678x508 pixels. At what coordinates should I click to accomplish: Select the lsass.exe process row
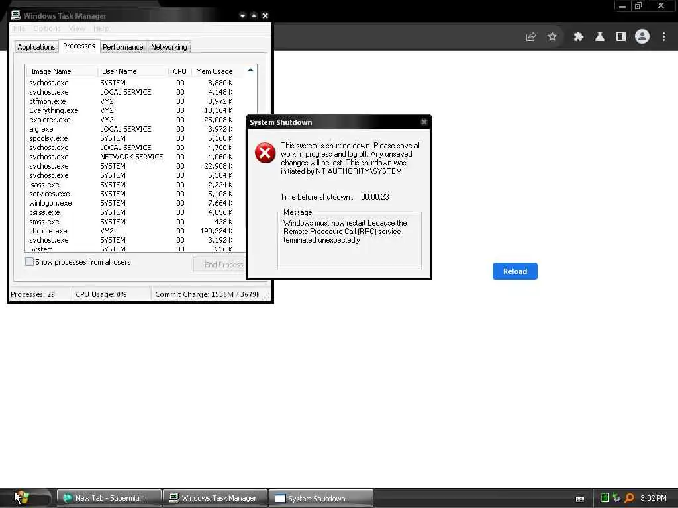[130, 185]
